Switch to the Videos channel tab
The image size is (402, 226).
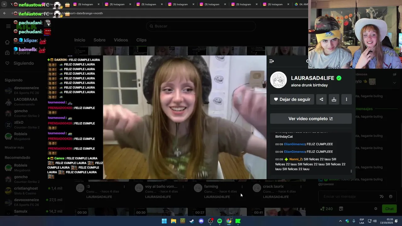click(x=121, y=40)
